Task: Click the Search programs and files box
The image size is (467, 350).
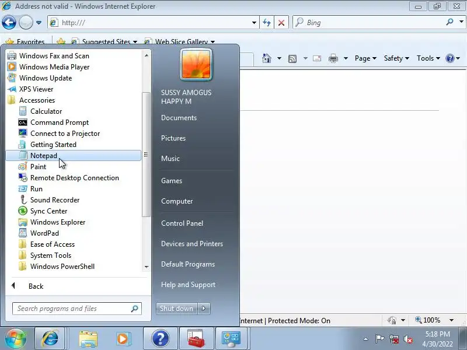Action: point(77,309)
